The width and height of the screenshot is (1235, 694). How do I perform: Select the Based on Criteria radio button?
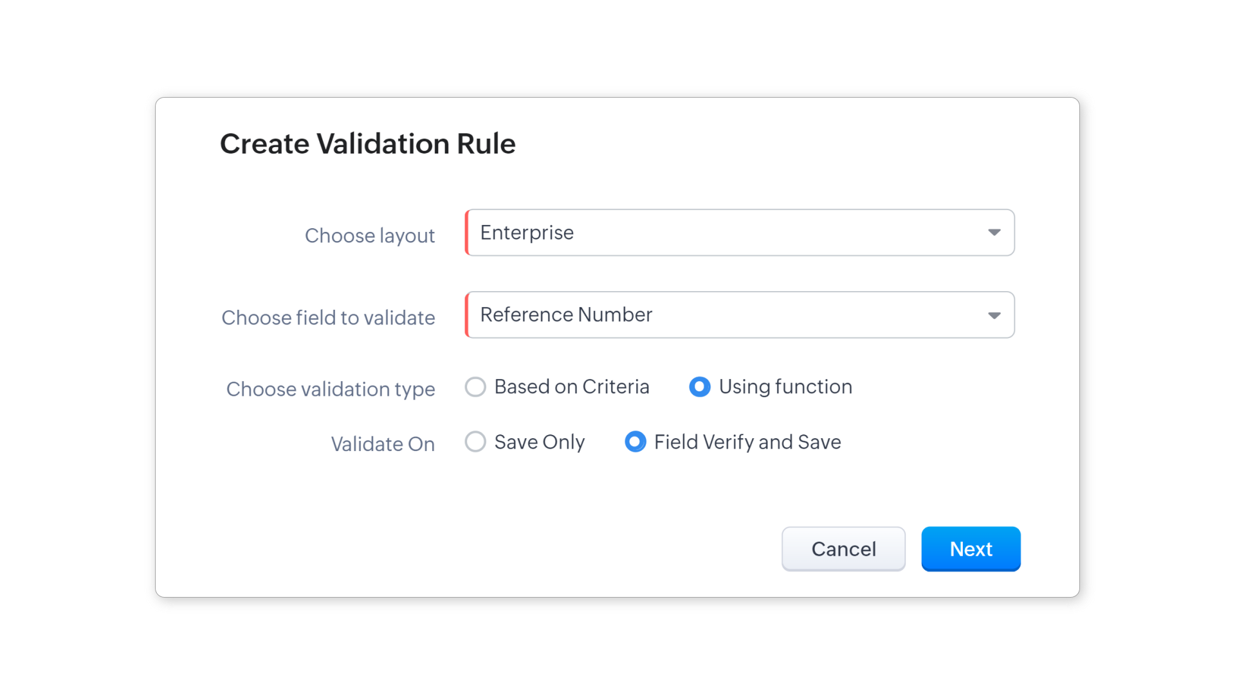tap(475, 387)
